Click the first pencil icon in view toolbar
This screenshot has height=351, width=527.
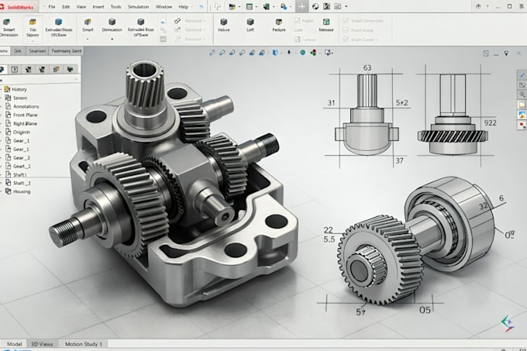pos(212,53)
